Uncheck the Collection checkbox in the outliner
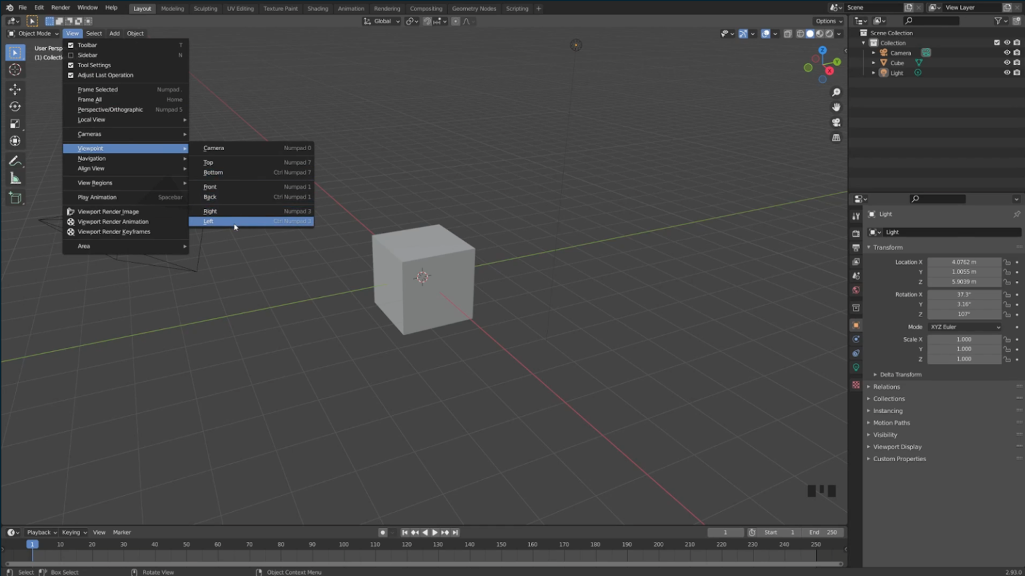This screenshot has height=576, width=1025. [x=996, y=42]
